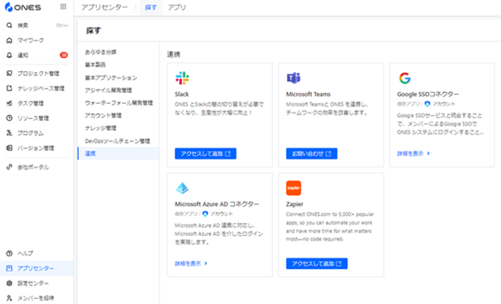Click the Microsoft Teams logo

point(293,78)
